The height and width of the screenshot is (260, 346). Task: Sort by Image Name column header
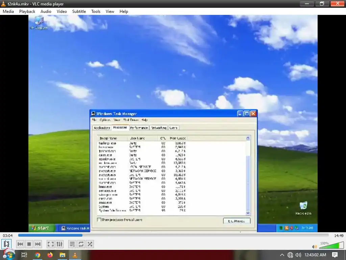pyautogui.click(x=112, y=138)
